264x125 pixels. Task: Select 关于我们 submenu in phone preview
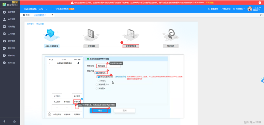pos(57,96)
